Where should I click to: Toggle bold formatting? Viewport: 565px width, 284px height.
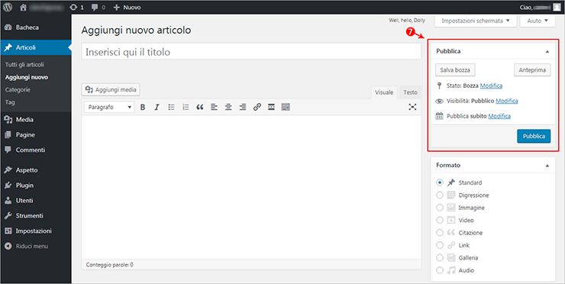pos(143,107)
